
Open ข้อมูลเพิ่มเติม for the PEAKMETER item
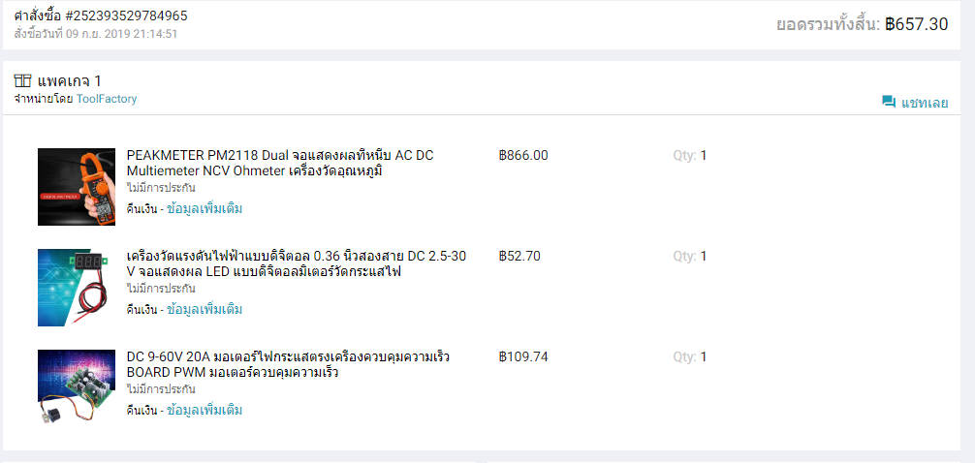tap(204, 208)
